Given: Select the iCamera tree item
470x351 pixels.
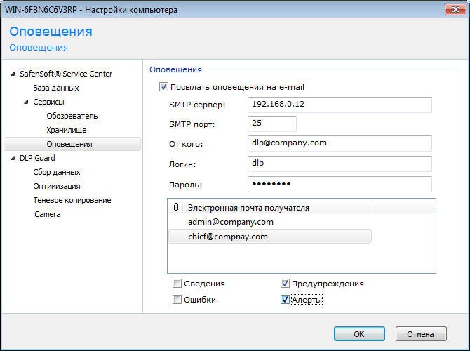Looking at the screenshot, I should (46, 214).
